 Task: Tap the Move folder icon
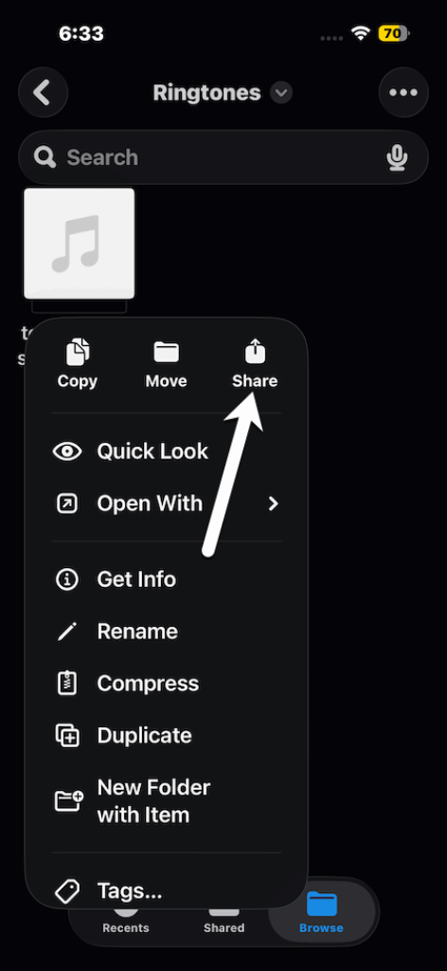tap(167, 352)
